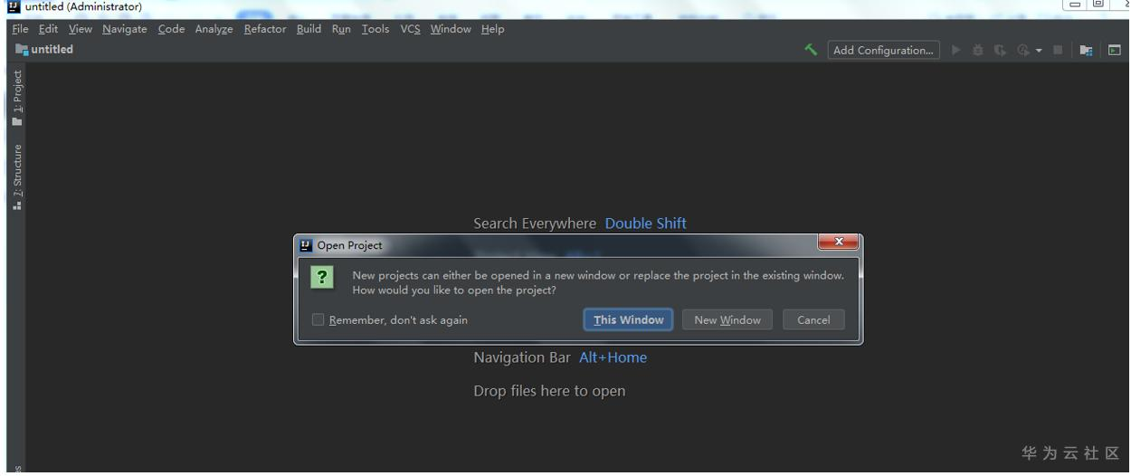The width and height of the screenshot is (1131, 476).
Task: Click the Double Shift shortcut text
Action: (x=646, y=224)
